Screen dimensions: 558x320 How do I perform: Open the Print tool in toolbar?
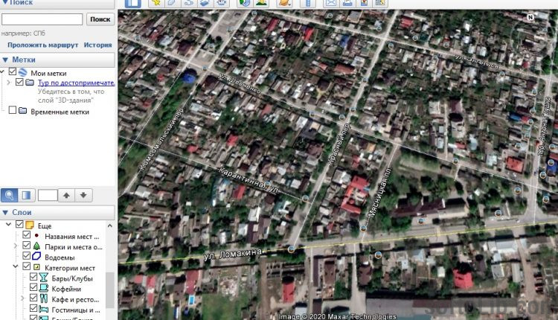click(347, 3)
